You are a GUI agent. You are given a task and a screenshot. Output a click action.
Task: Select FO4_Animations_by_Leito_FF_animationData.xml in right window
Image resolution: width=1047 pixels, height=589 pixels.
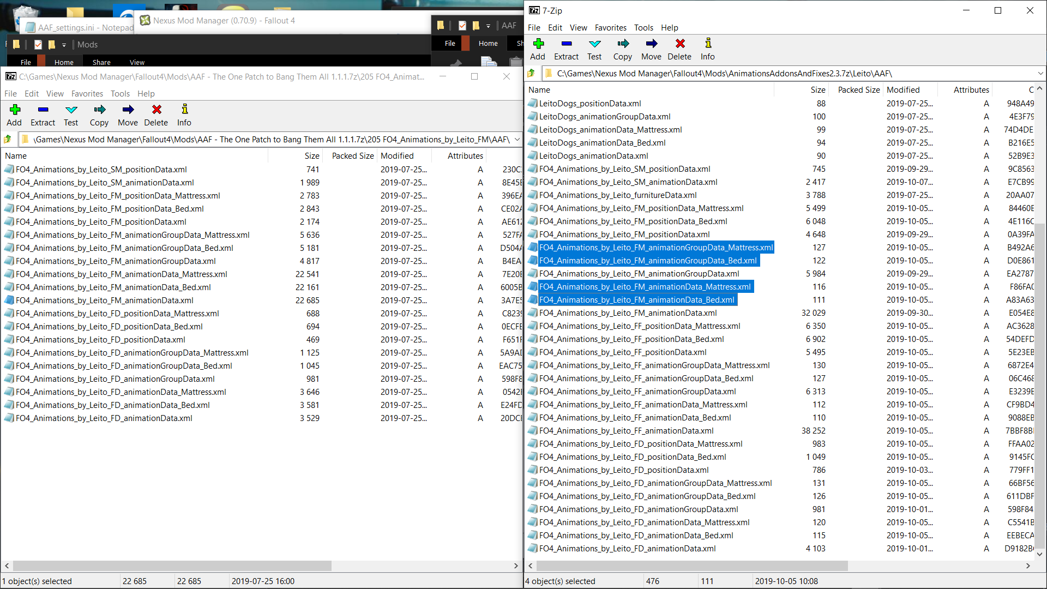click(x=626, y=431)
